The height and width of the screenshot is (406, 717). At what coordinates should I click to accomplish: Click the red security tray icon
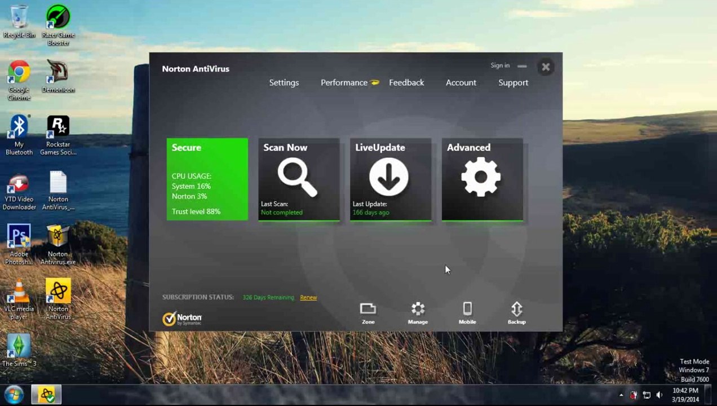(x=634, y=395)
